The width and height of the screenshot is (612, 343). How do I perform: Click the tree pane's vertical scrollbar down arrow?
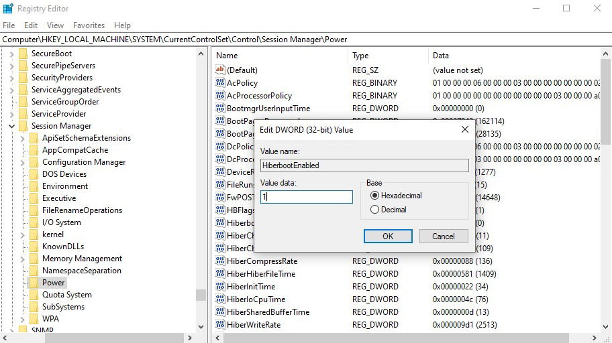point(201,327)
